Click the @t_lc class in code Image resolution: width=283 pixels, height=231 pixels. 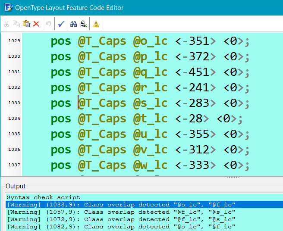[x=150, y=119]
